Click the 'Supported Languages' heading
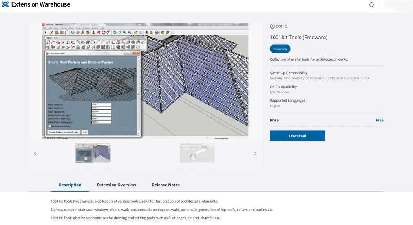 tap(287, 101)
